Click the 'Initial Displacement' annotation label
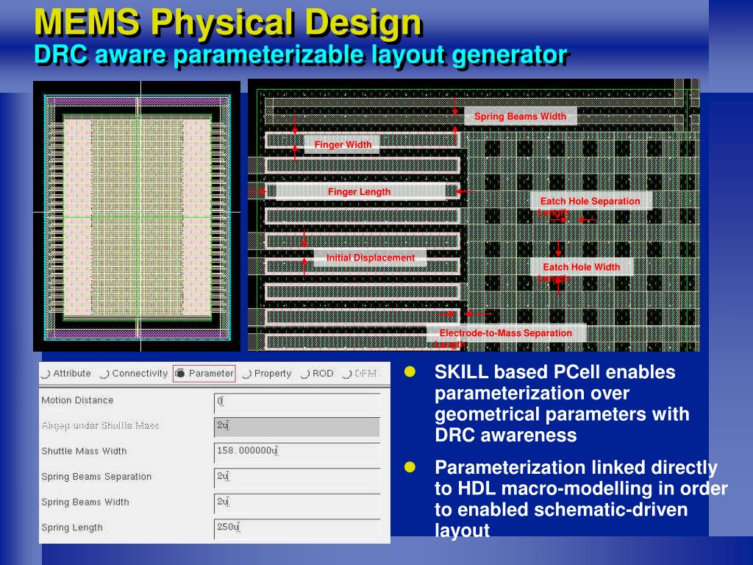Screen dimensions: 753x565 (371, 257)
